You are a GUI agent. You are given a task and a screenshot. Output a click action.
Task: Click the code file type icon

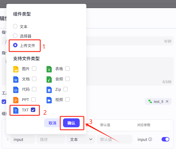point(16,90)
